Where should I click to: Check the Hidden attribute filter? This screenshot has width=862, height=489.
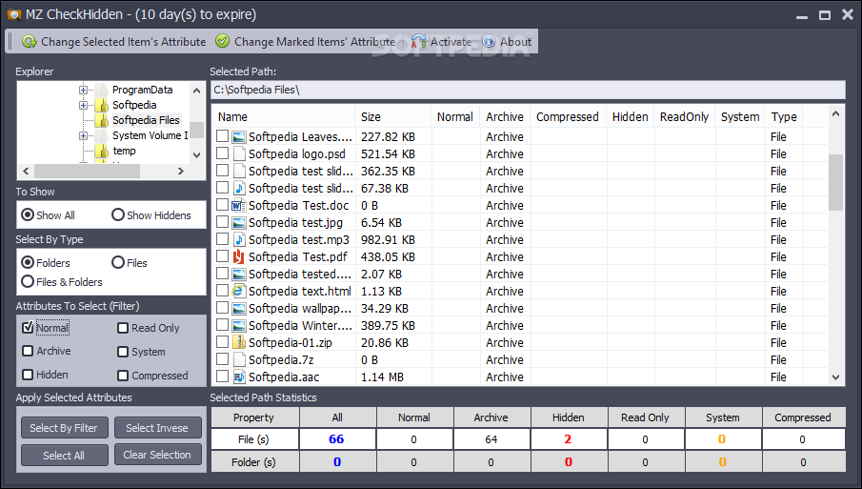click(x=28, y=375)
